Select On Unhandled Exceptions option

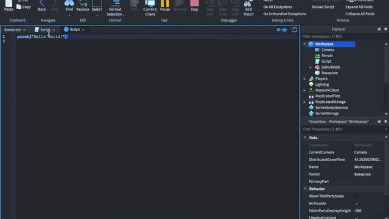(x=284, y=14)
